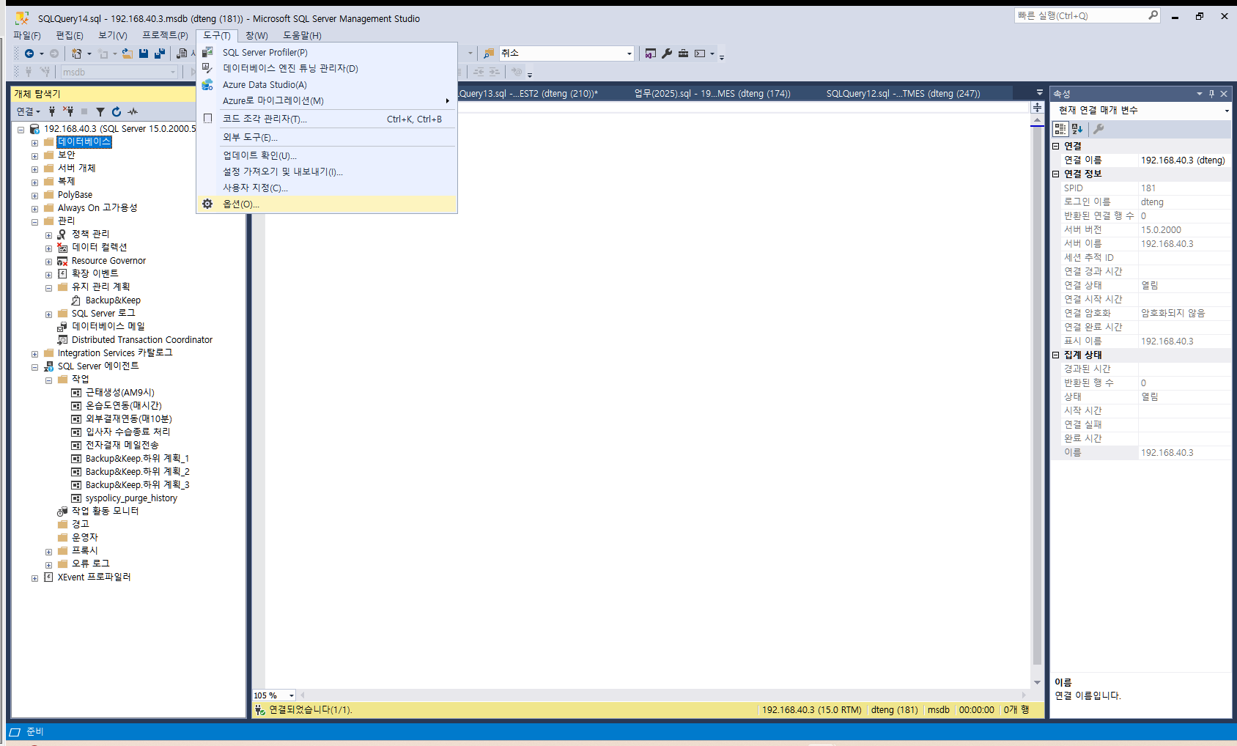Screen dimensions: 1237x746
Task: Click the toolbox briefcase icon
Action: [x=683, y=53]
